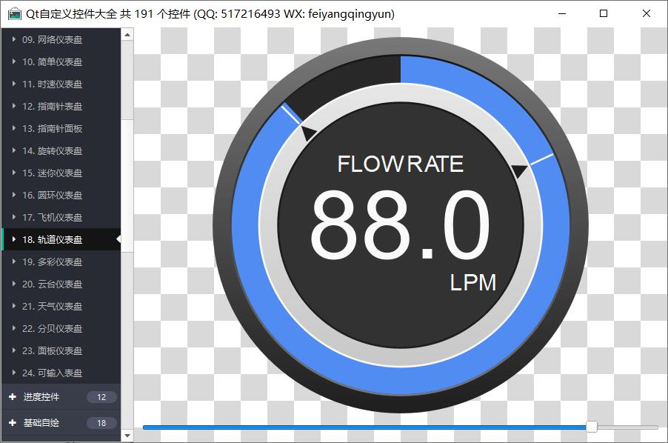Expand the 基础自绘 category
Image resolution: width=668 pixels, height=443 pixels.
point(41,423)
